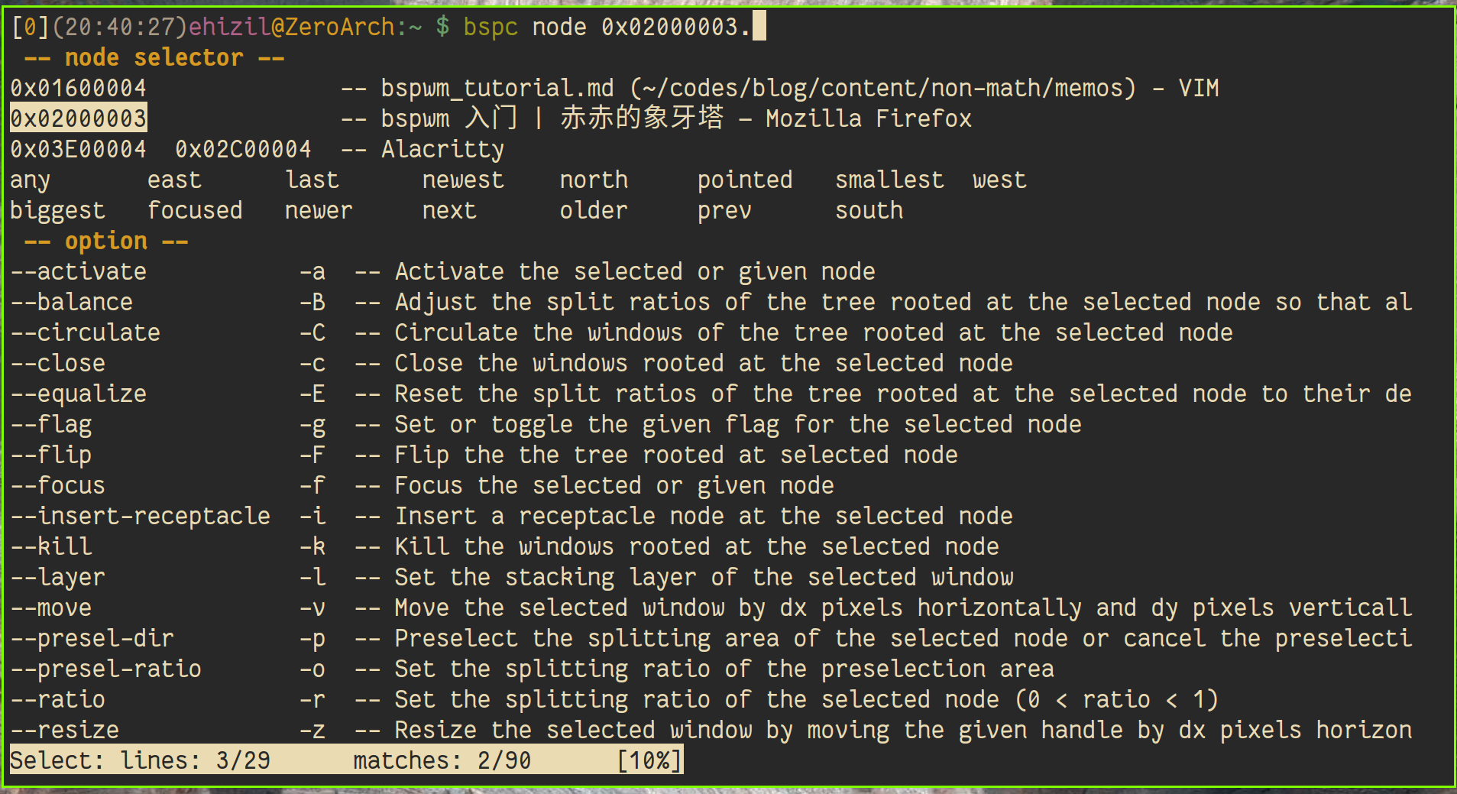Pick the "north" direction selector
The width and height of the screenshot is (1457, 794).
594,180
